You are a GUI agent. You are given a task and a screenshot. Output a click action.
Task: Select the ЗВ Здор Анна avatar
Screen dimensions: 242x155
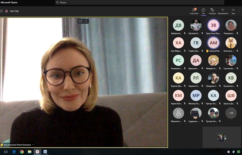(x=213, y=25)
